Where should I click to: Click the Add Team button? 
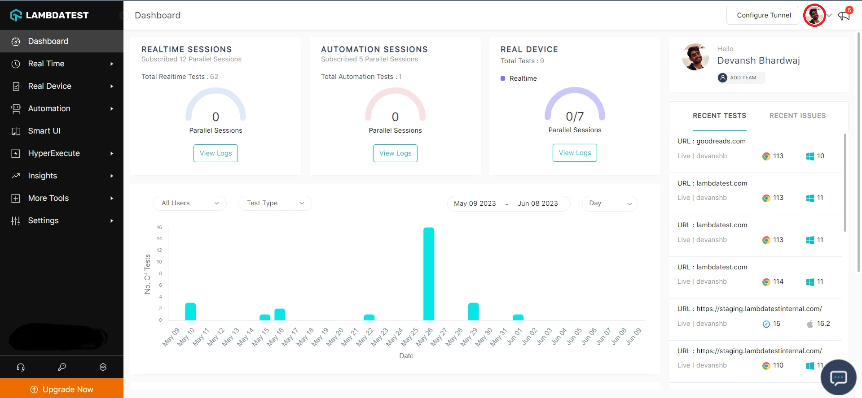coord(741,78)
